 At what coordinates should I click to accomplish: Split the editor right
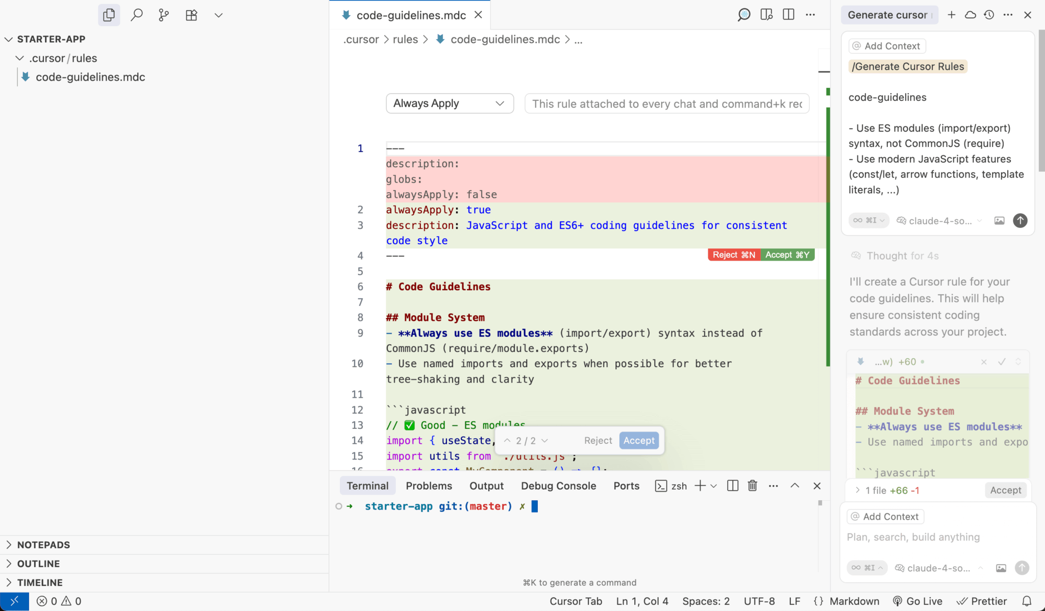pos(788,15)
